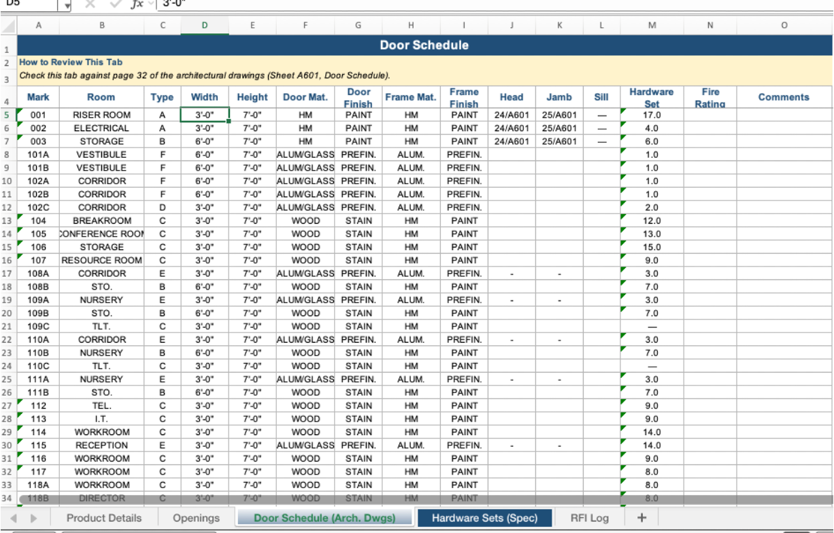
Task: Open the Hardware Sets (Spec) tab
Action: point(484,518)
